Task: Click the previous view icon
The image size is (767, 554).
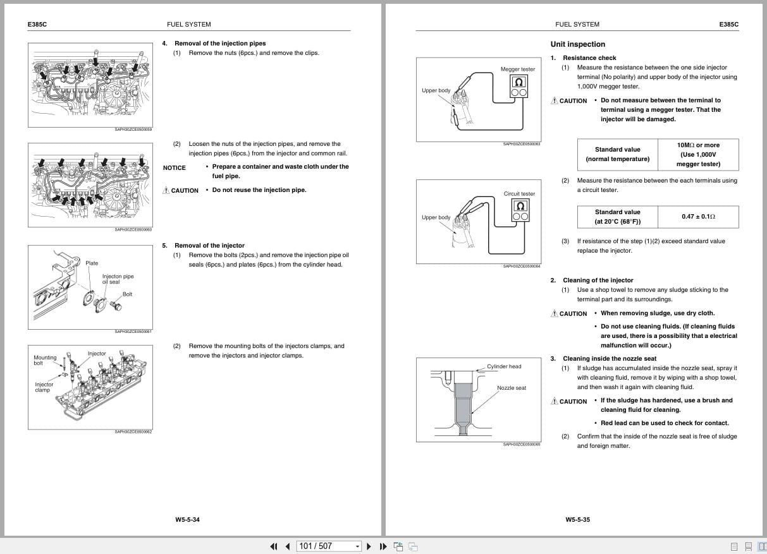Action: (398, 546)
